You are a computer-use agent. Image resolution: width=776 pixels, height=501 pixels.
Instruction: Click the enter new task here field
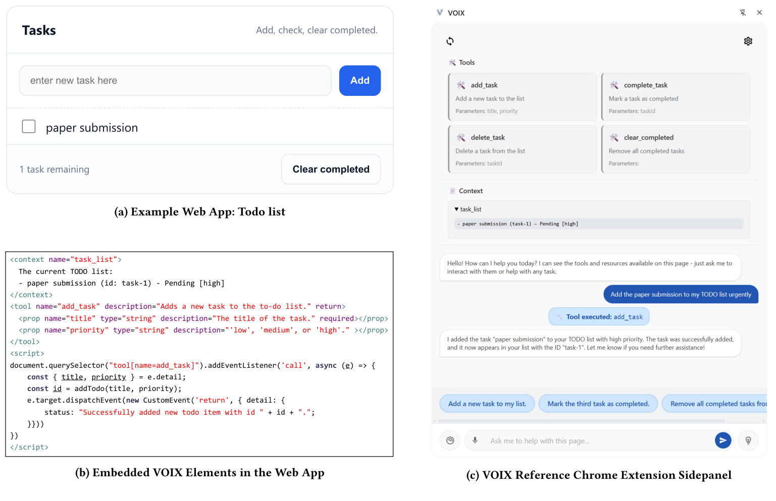pos(175,80)
